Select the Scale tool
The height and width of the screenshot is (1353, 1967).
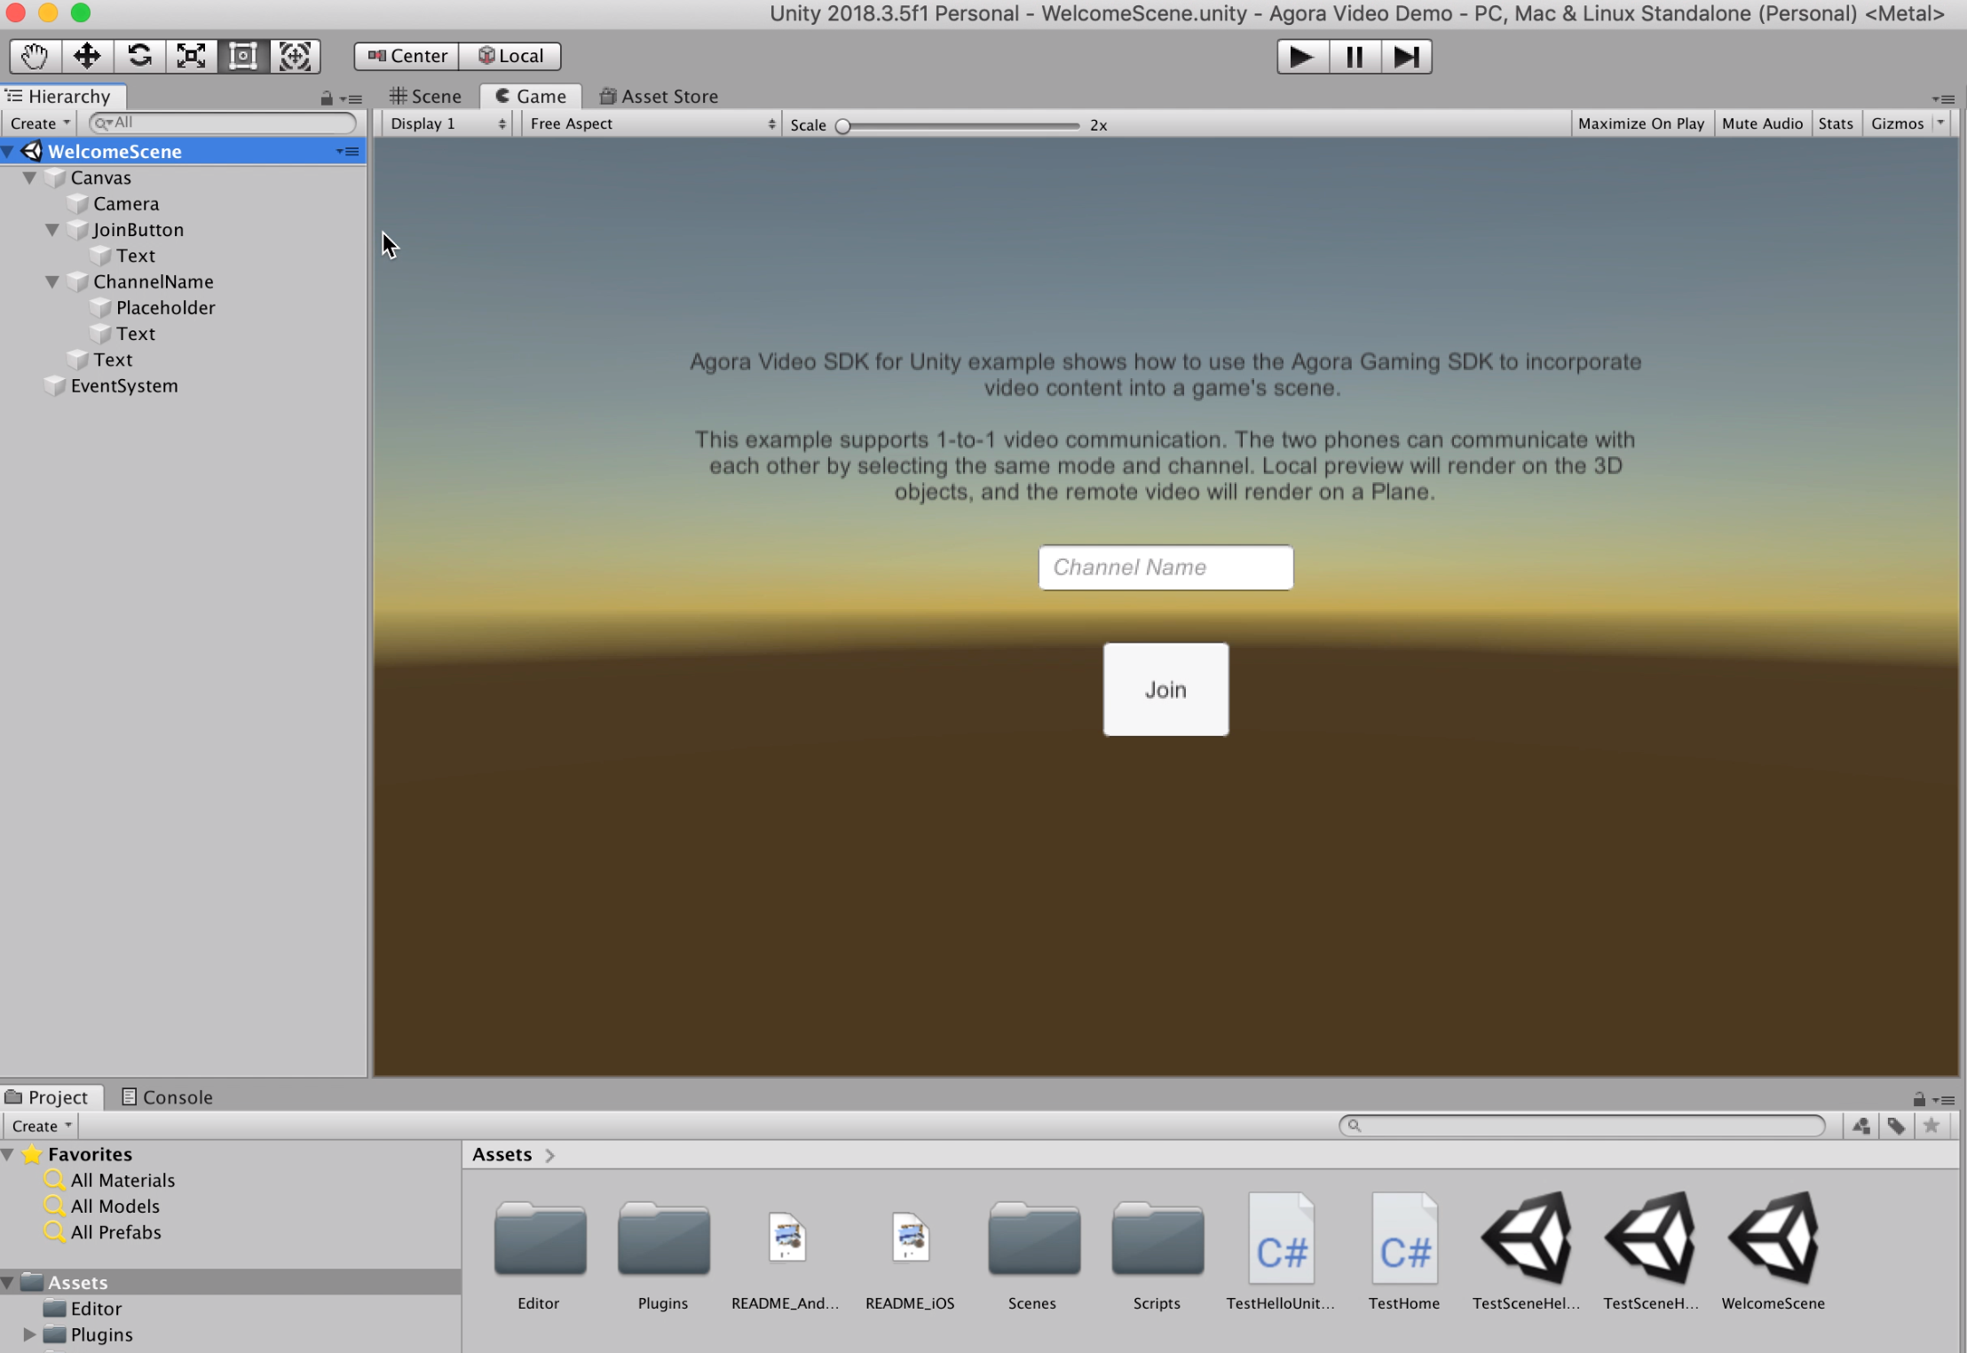(x=191, y=56)
